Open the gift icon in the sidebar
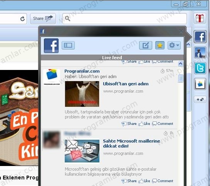 click(x=200, y=18)
